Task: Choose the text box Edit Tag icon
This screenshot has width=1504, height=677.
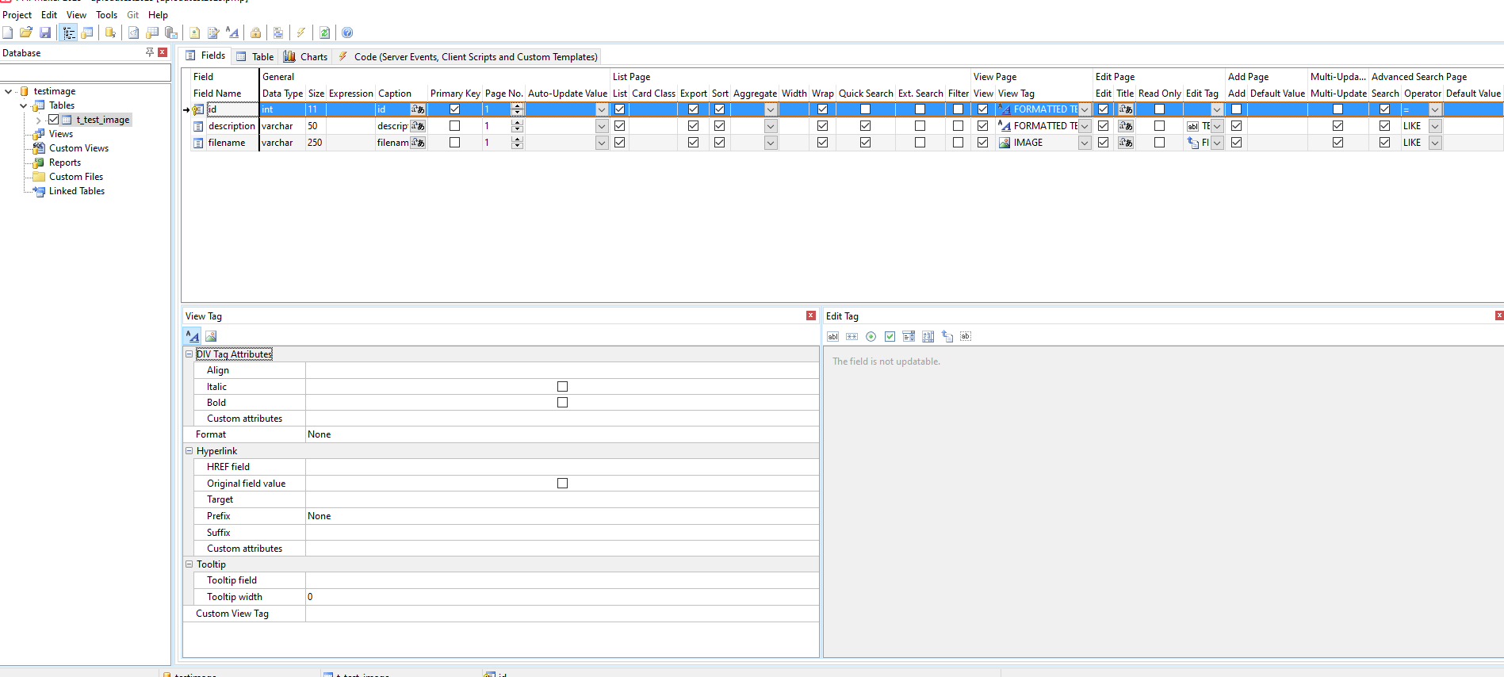Action: pos(833,336)
